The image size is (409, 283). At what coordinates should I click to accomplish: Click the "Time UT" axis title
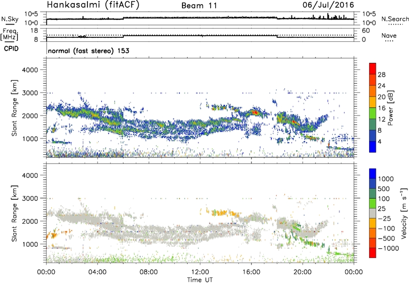pos(200,280)
